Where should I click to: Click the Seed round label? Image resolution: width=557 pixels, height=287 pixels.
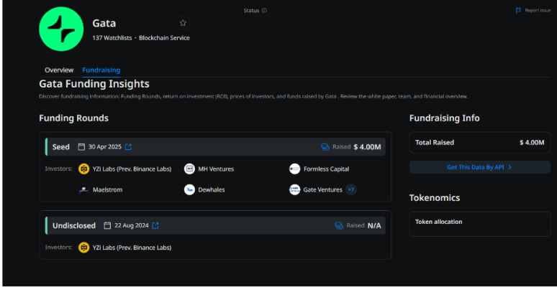61,146
